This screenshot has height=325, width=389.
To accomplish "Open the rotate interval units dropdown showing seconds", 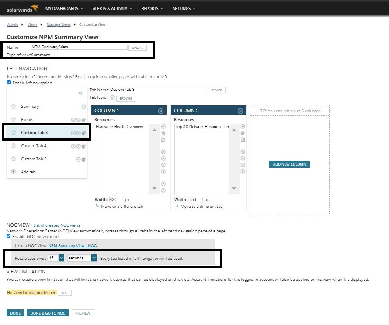I will tap(94, 258).
